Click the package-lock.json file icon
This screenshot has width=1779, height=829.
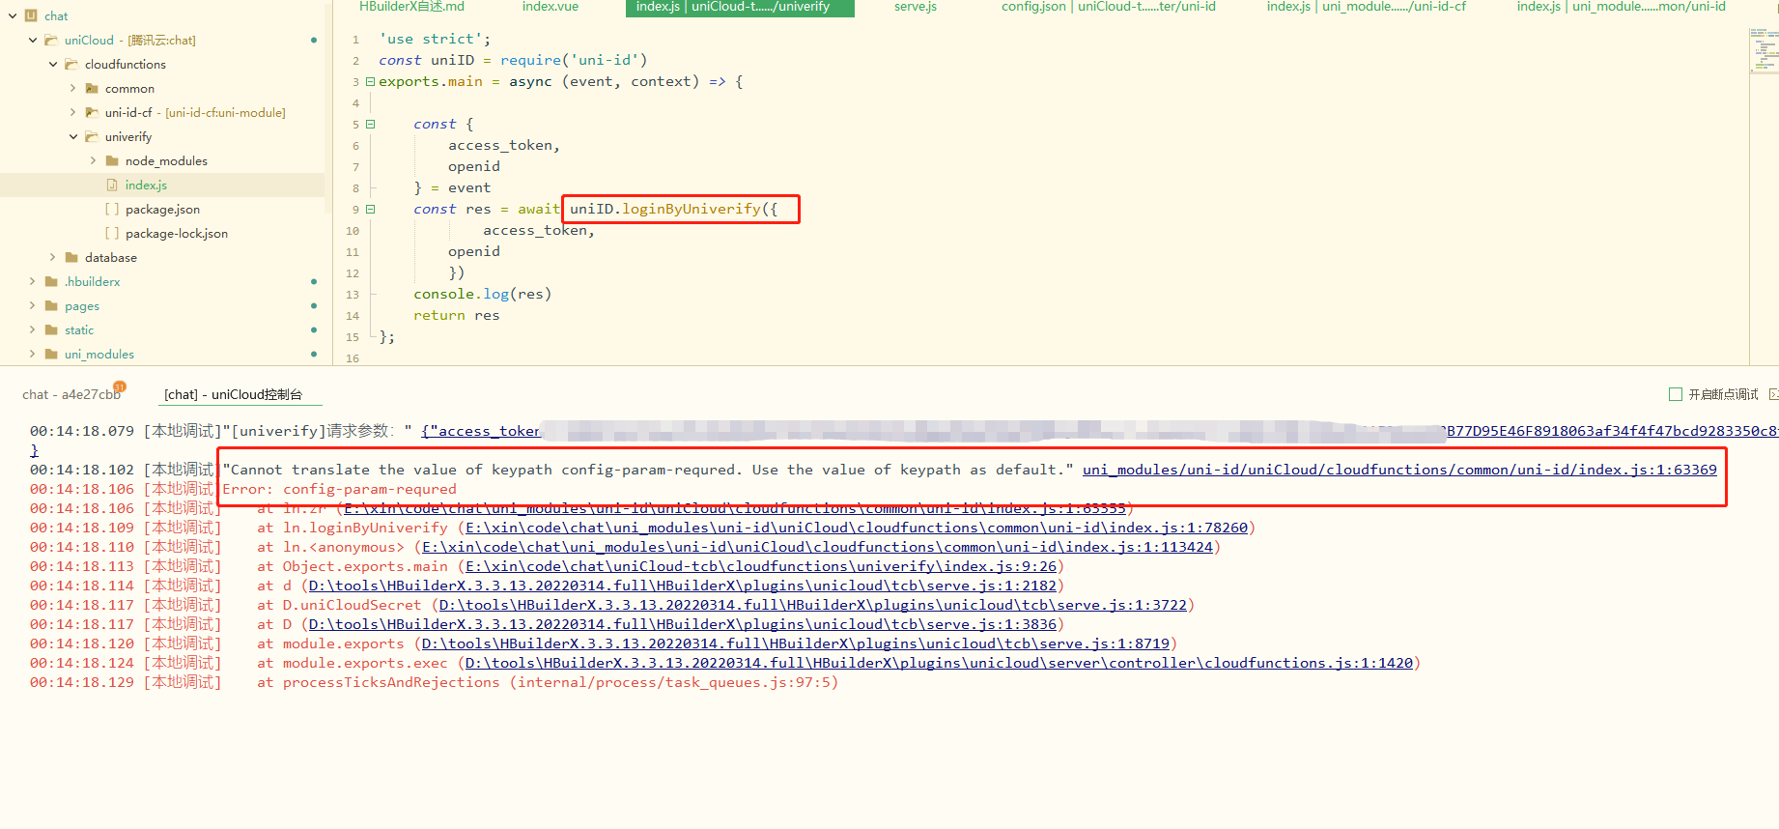pyautogui.click(x=112, y=234)
